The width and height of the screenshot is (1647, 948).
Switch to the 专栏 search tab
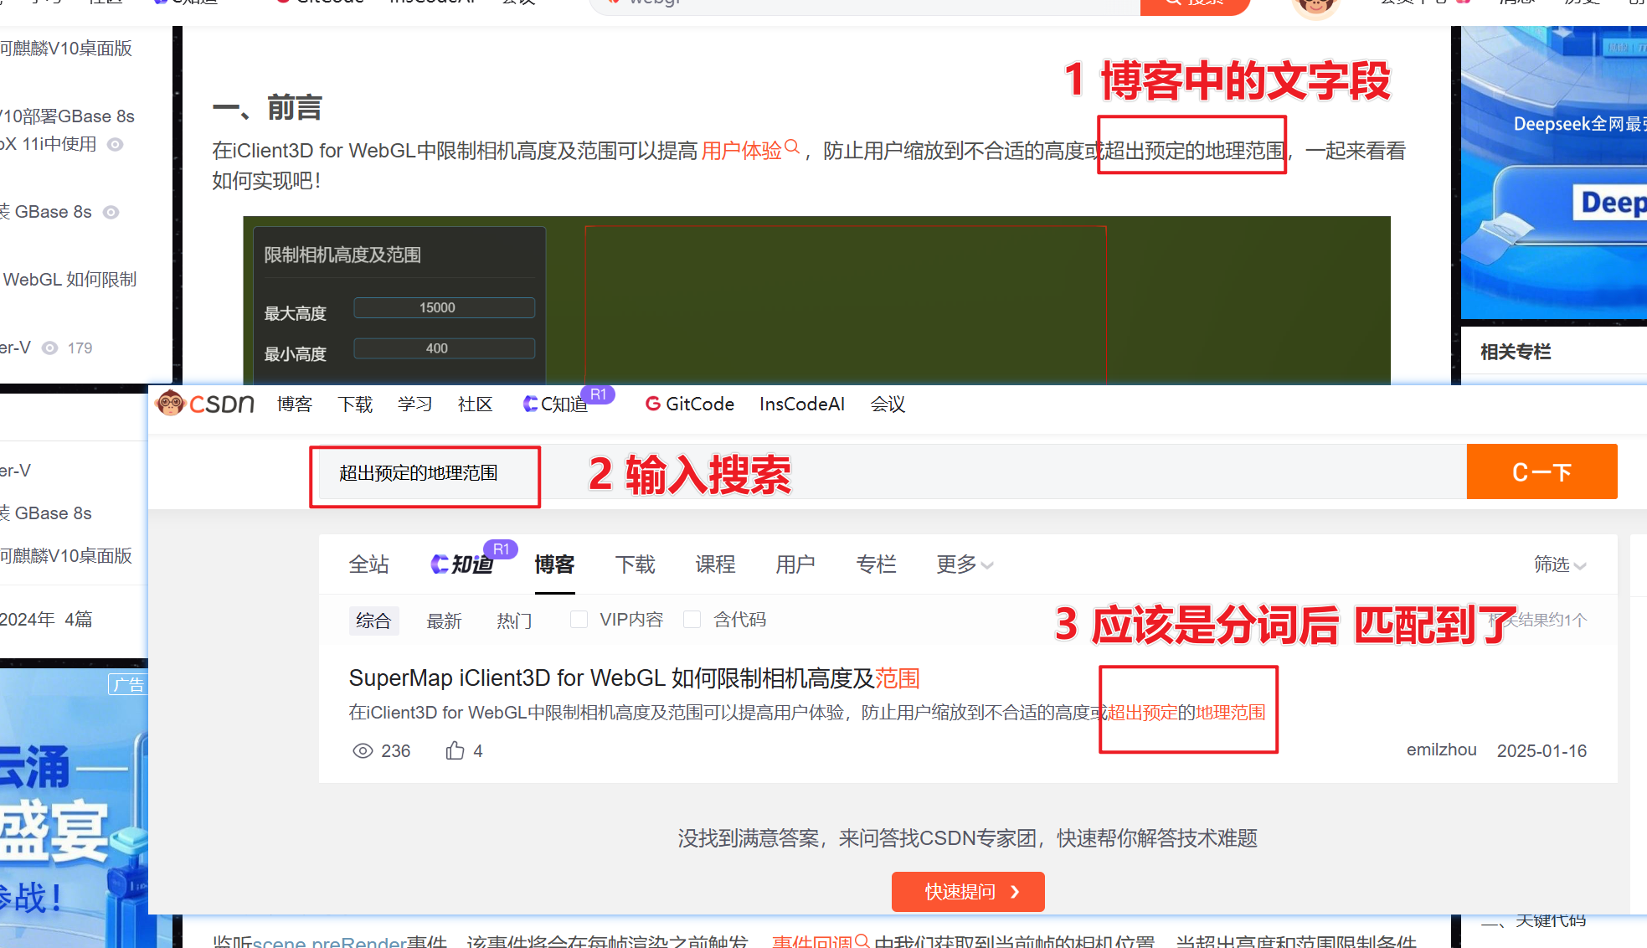(x=877, y=564)
